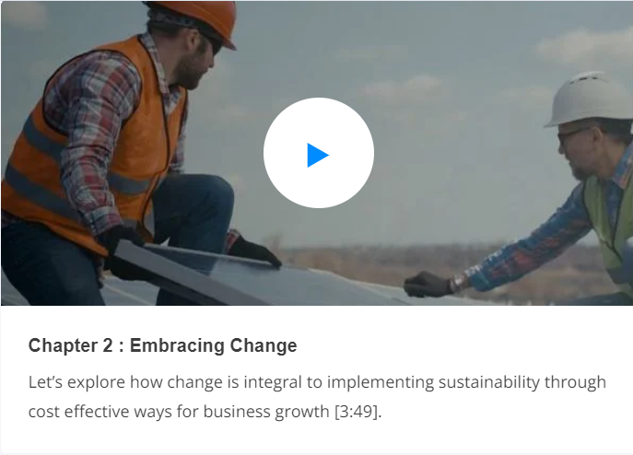The width and height of the screenshot is (633, 455).
Task: Click the word "Embracing" in the heading
Action: pos(177,346)
